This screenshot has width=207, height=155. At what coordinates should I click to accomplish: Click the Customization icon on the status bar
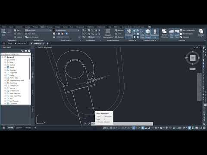pyautogui.click(x=204, y=128)
